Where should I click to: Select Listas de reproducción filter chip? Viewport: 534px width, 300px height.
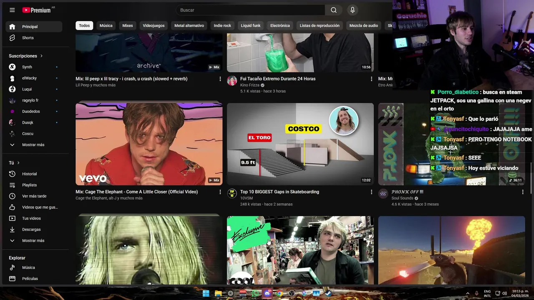click(x=320, y=25)
